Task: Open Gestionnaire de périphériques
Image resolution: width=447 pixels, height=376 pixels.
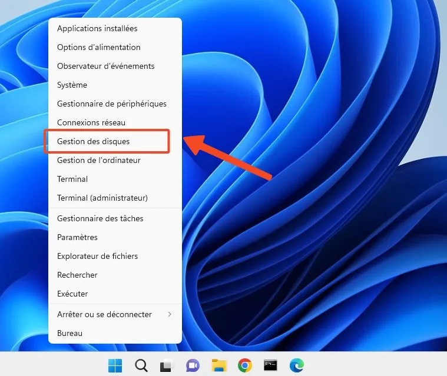Action: pyautogui.click(x=115, y=104)
